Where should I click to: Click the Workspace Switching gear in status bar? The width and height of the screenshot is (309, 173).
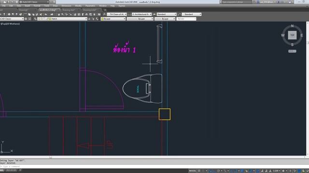click(x=283, y=171)
